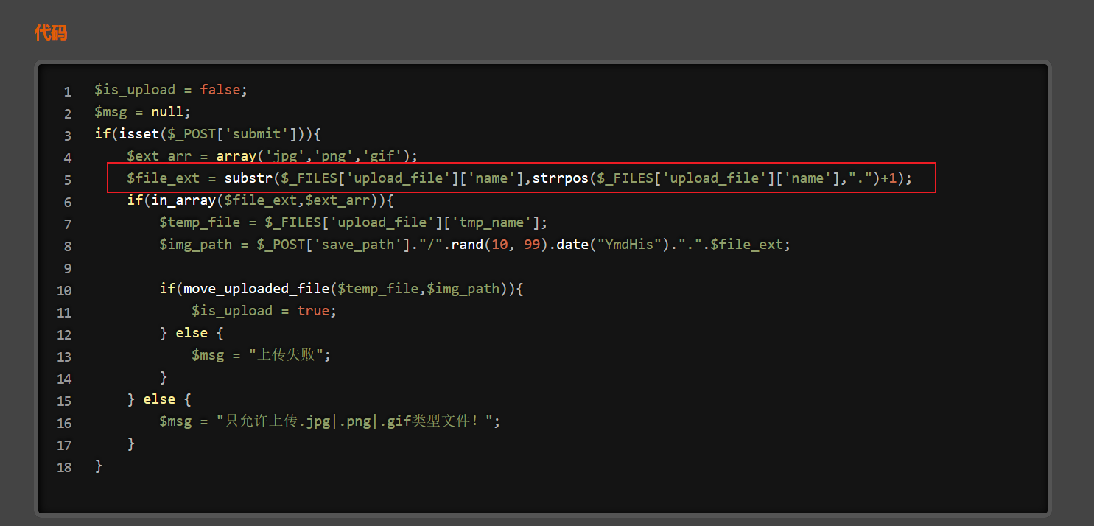1094x526 pixels.
Task: Select line number 4 in gutter
Action: pos(68,158)
